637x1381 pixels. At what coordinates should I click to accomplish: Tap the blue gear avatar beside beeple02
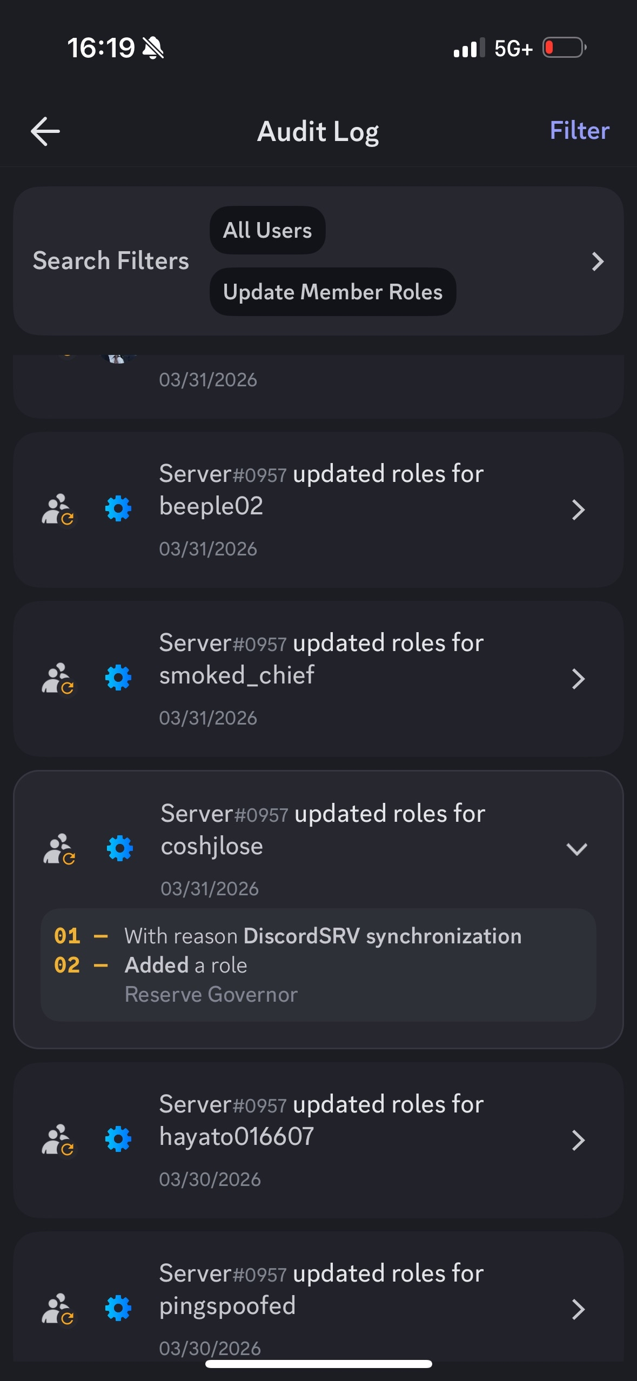[x=118, y=509]
